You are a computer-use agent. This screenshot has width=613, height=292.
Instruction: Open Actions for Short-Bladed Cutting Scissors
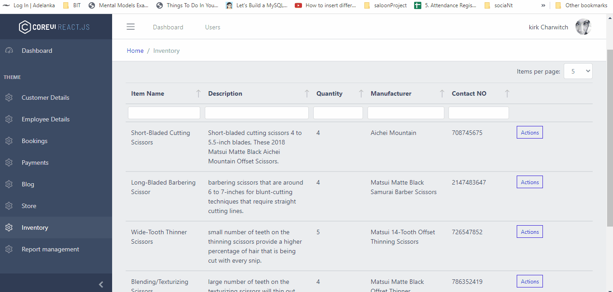(529, 132)
